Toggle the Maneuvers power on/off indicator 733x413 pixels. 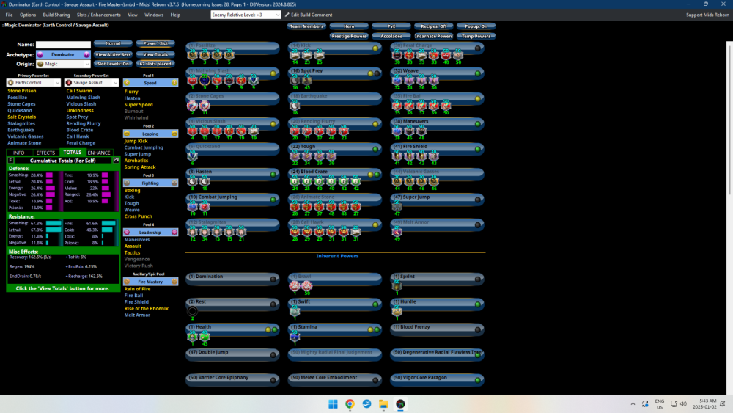[x=477, y=124]
